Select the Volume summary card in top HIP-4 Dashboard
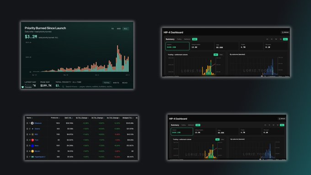 click(x=177, y=46)
